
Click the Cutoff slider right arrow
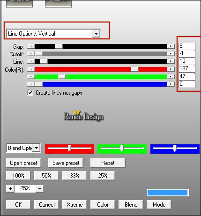(171, 54)
